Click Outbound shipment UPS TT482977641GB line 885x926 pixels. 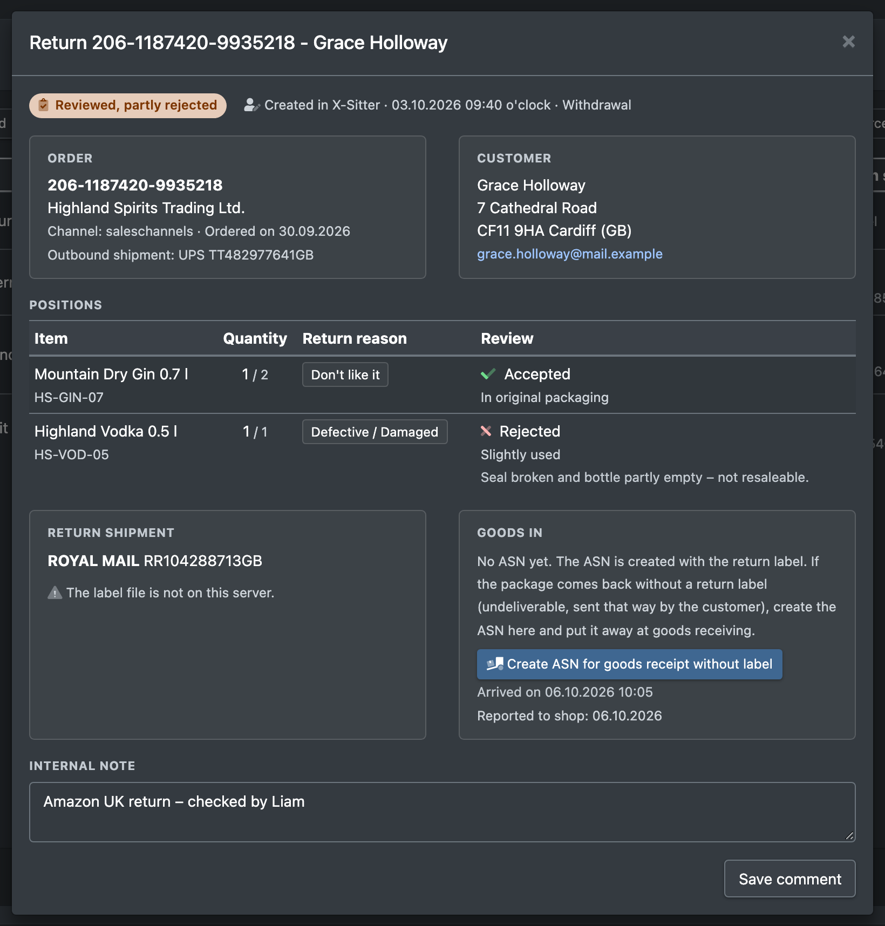(181, 255)
